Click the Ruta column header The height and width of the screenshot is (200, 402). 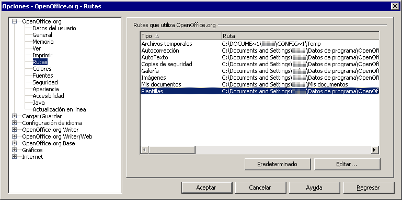pos(300,36)
